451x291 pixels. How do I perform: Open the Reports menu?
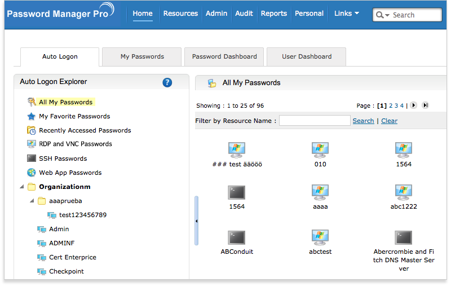pyautogui.click(x=274, y=14)
